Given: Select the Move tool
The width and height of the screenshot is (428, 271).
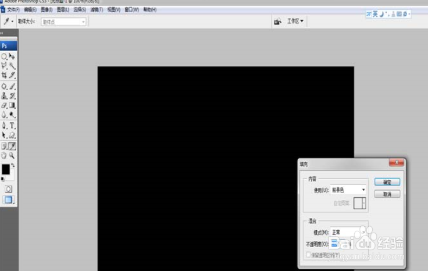Looking at the screenshot, I should point(12,56).
